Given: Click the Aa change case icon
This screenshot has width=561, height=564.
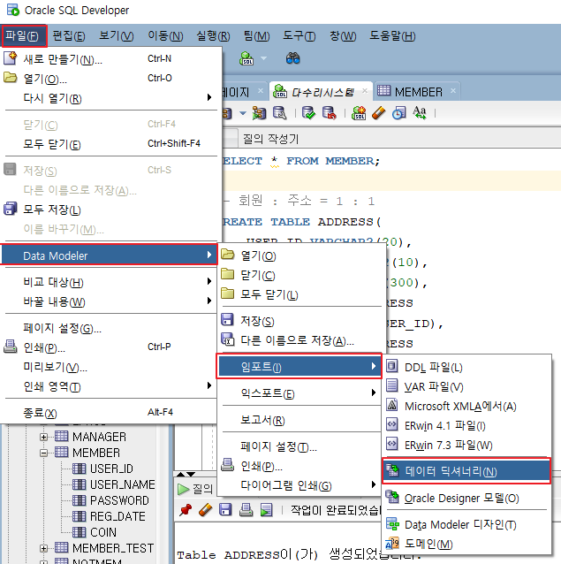Looking at the screenshot, I should 420,113.
